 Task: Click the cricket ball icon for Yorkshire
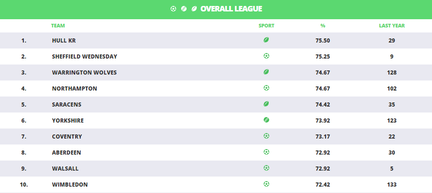pos(266,120)
